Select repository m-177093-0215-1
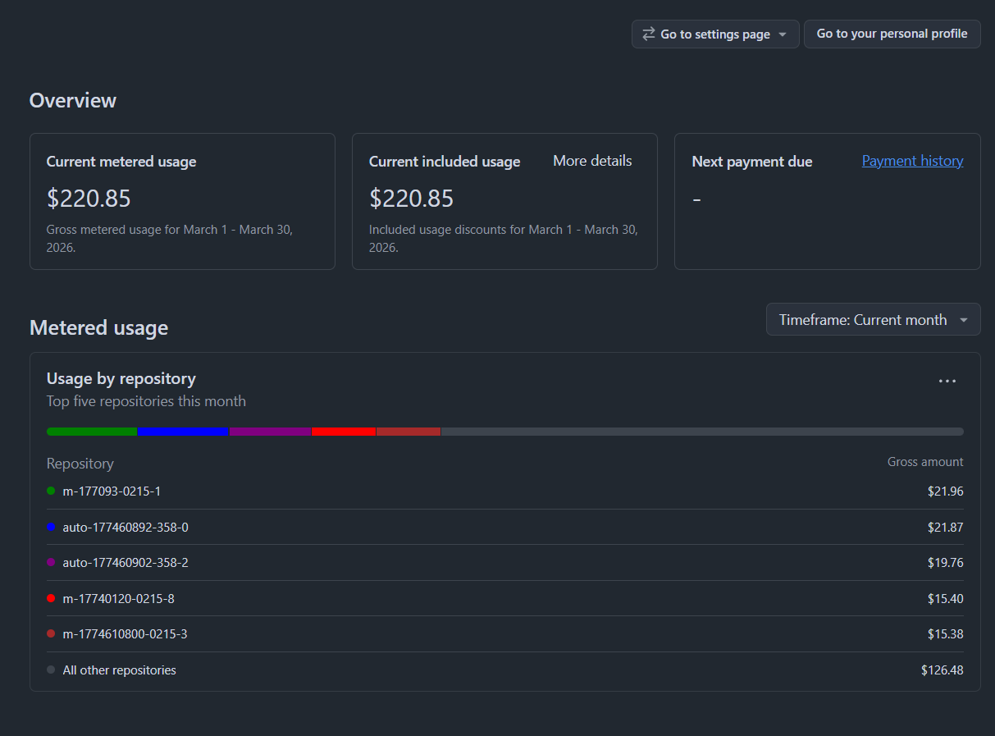This screenshot has height=736, width=995. pyautogui.click(x=112, y=491)
